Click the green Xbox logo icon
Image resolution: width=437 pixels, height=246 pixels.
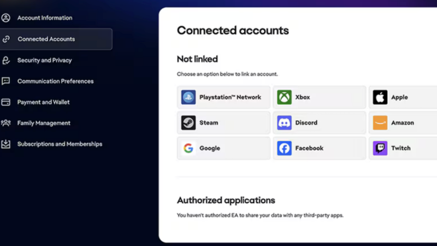coord(284,97)
